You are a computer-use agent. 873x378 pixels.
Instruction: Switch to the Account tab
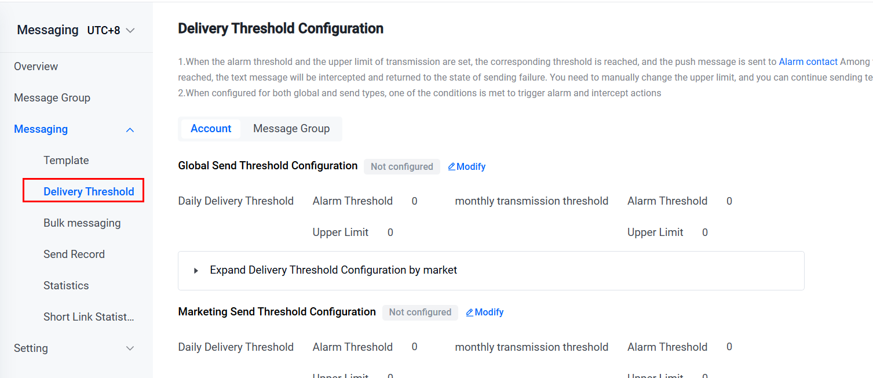click(x=211, y=129)
